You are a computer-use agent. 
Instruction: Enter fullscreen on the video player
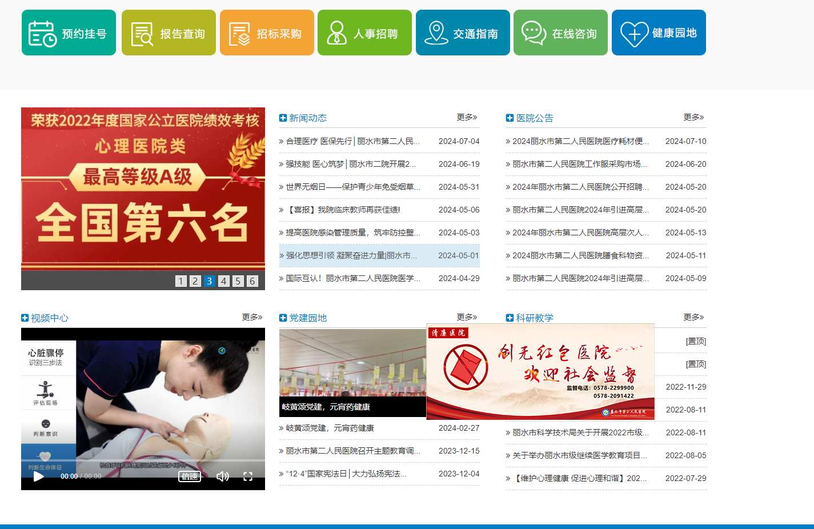pyautogui.click(x=248, y=476)
